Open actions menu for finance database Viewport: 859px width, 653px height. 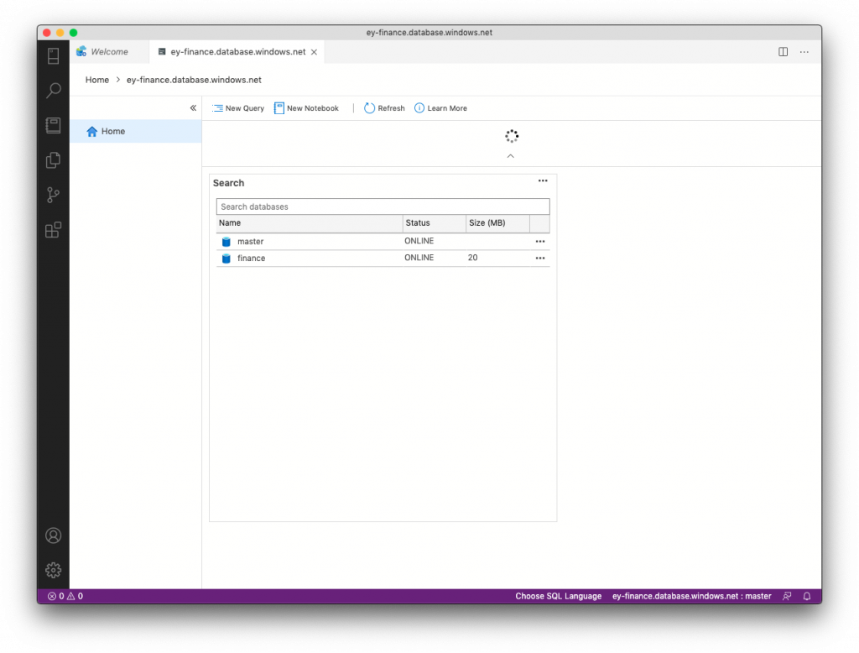[x=540, y=259]
